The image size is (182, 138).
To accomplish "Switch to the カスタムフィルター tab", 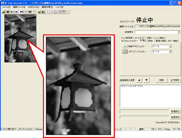I will [x=129, y=41].
